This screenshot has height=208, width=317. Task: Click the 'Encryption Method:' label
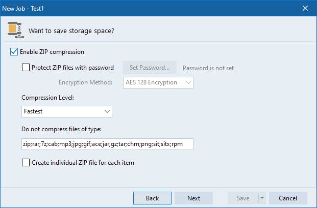(x=86, y=82)
